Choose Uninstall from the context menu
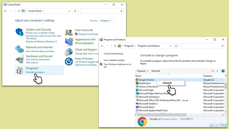Screen dimensions: 229x129 tap(171, 83)
